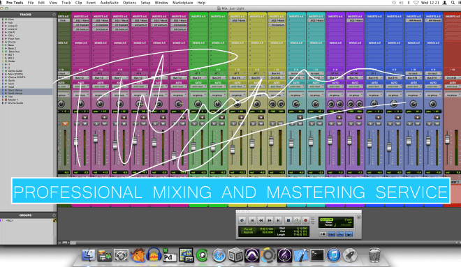Click the Drums aux track icon in the Tracks list
This screenshot has height=267, width=461.
[6, 42]
